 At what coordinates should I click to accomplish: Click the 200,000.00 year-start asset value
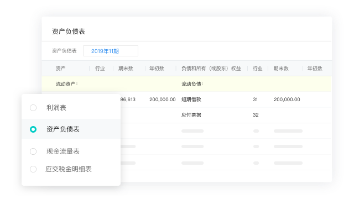162,99
